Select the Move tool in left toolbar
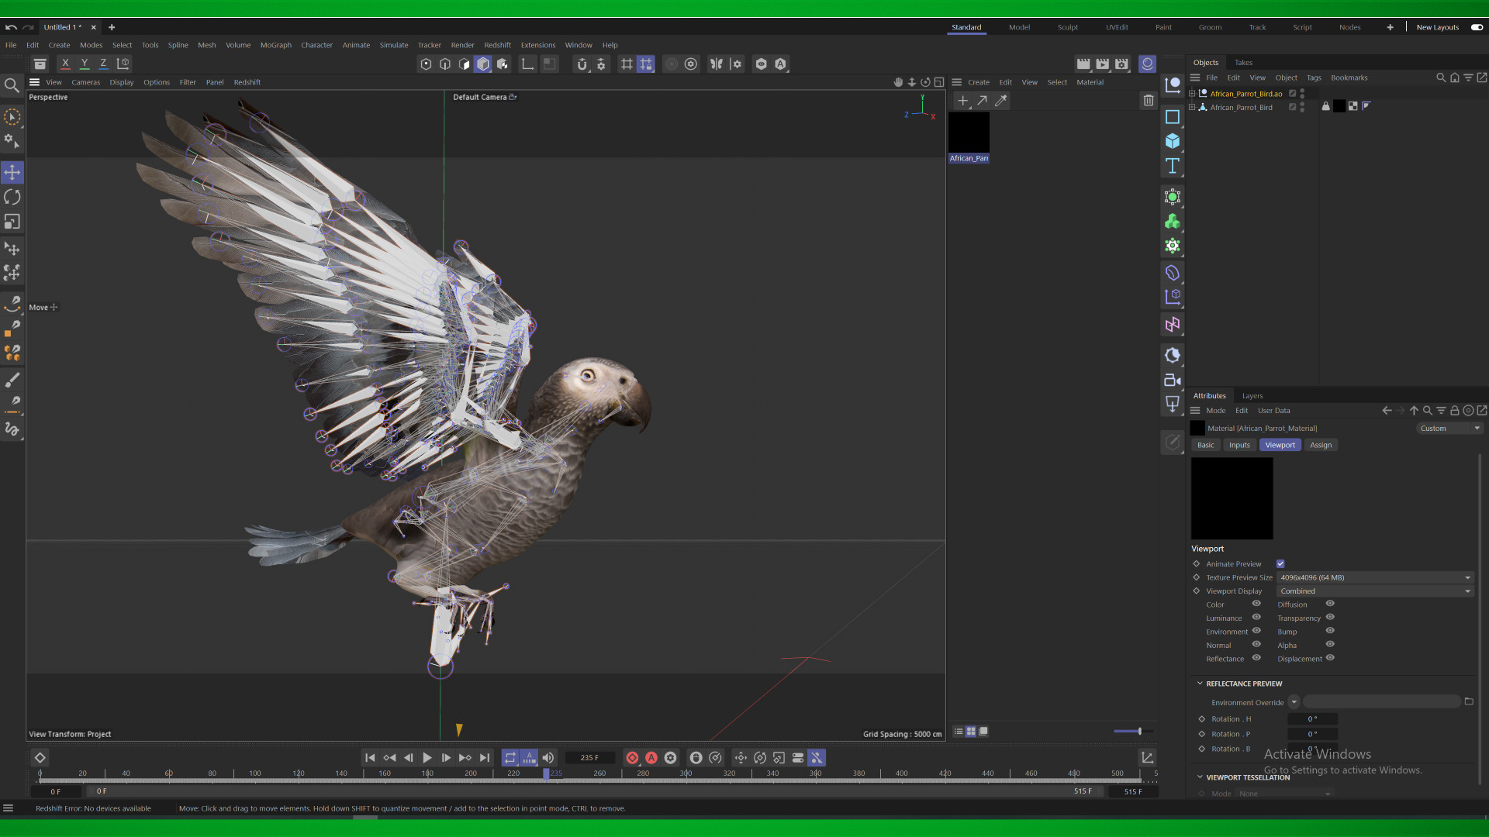This screenshot has height=837, width=1489. pos(12,172)
